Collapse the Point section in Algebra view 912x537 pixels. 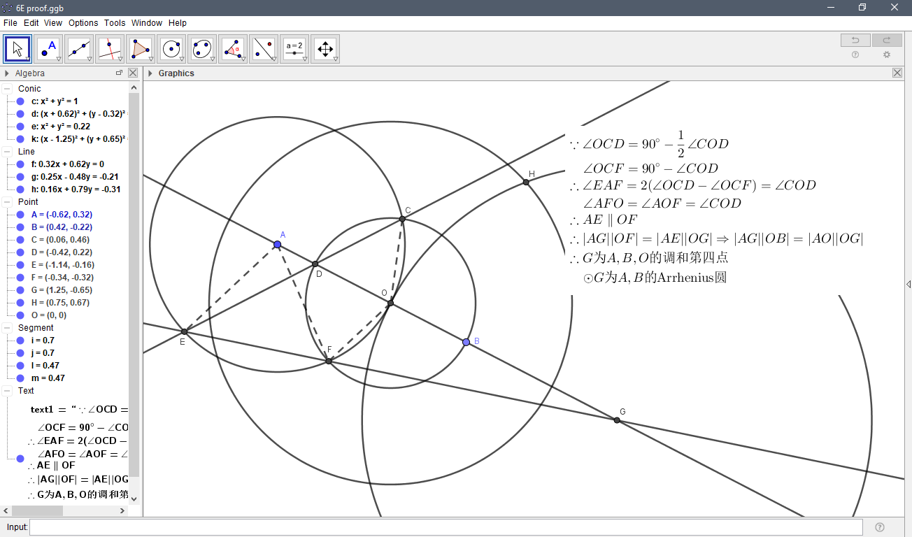point(8,201)
